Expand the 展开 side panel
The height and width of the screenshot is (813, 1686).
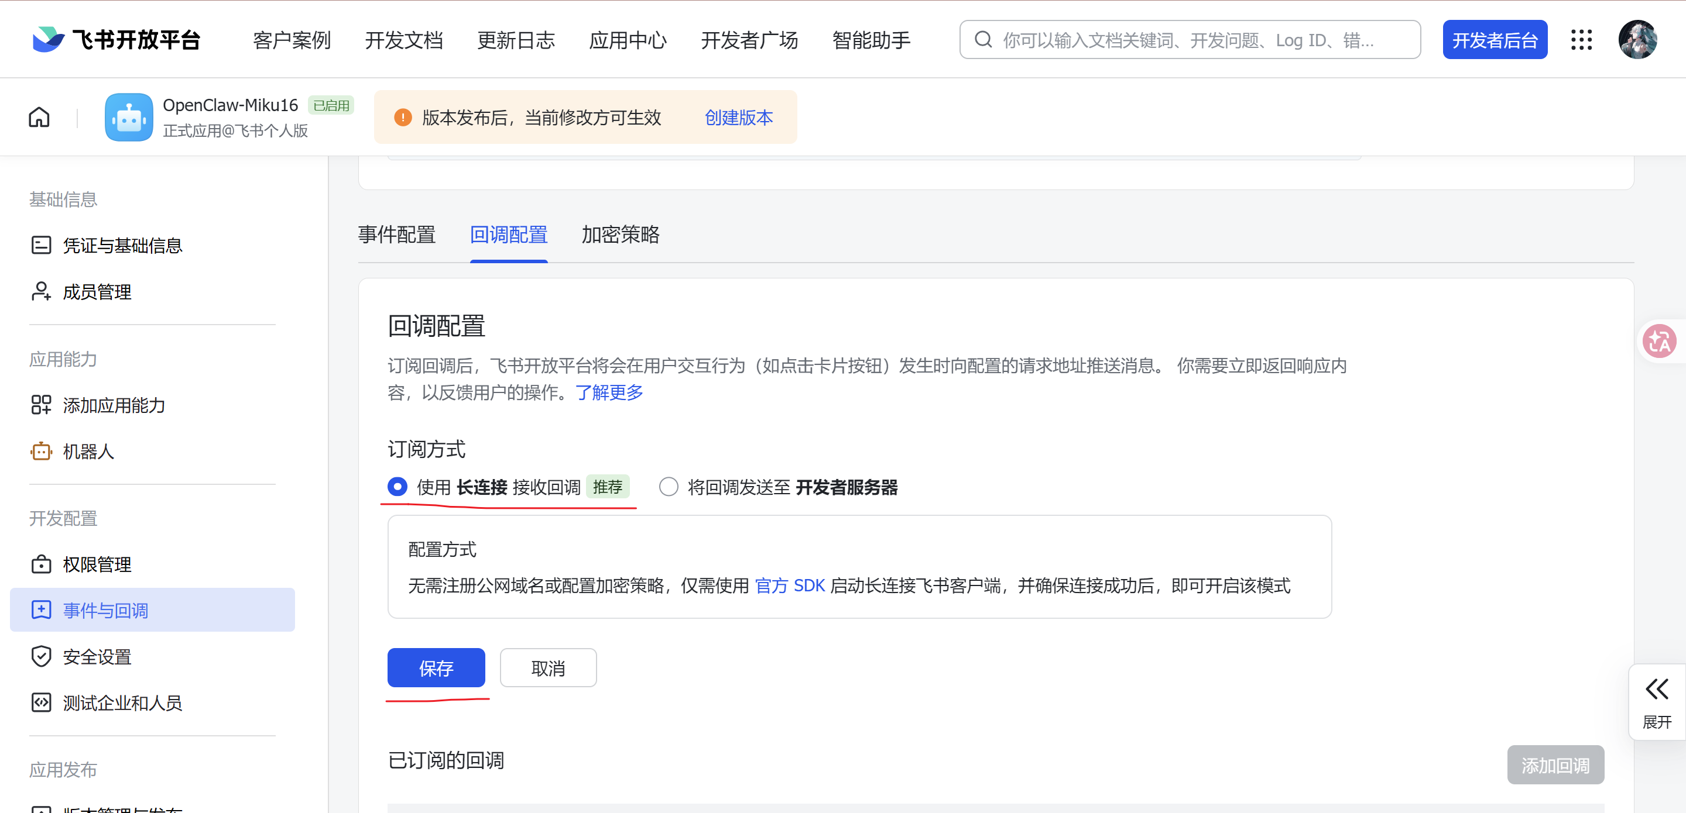[x=1657, y=701]
